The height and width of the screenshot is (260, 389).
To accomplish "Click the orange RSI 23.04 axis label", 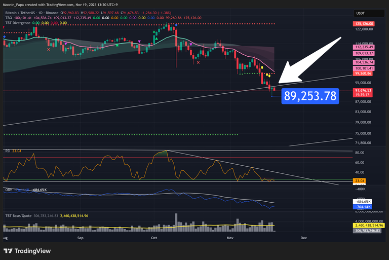I will pyautogui.click(x=361, y=180).
